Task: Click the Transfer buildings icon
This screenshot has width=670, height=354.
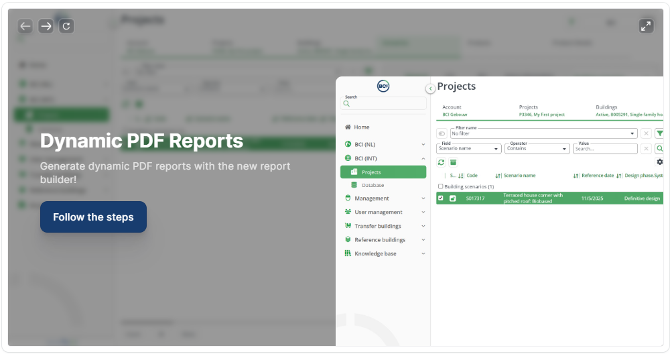Action: coord(348,225)
